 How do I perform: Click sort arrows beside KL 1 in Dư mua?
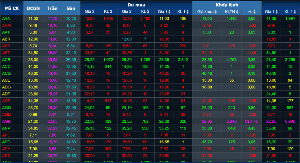pos(187,12)
